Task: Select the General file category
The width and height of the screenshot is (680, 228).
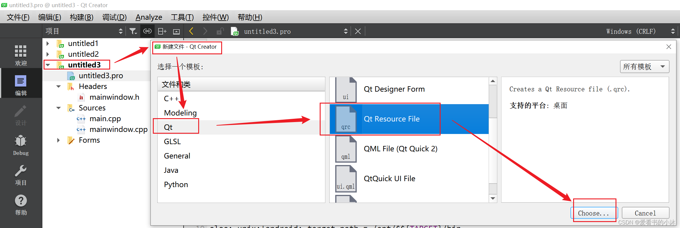Action: click(241, 156)
